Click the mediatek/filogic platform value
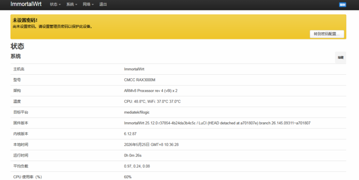The height and width of the screenshot is (180, 359). [137, 112]
